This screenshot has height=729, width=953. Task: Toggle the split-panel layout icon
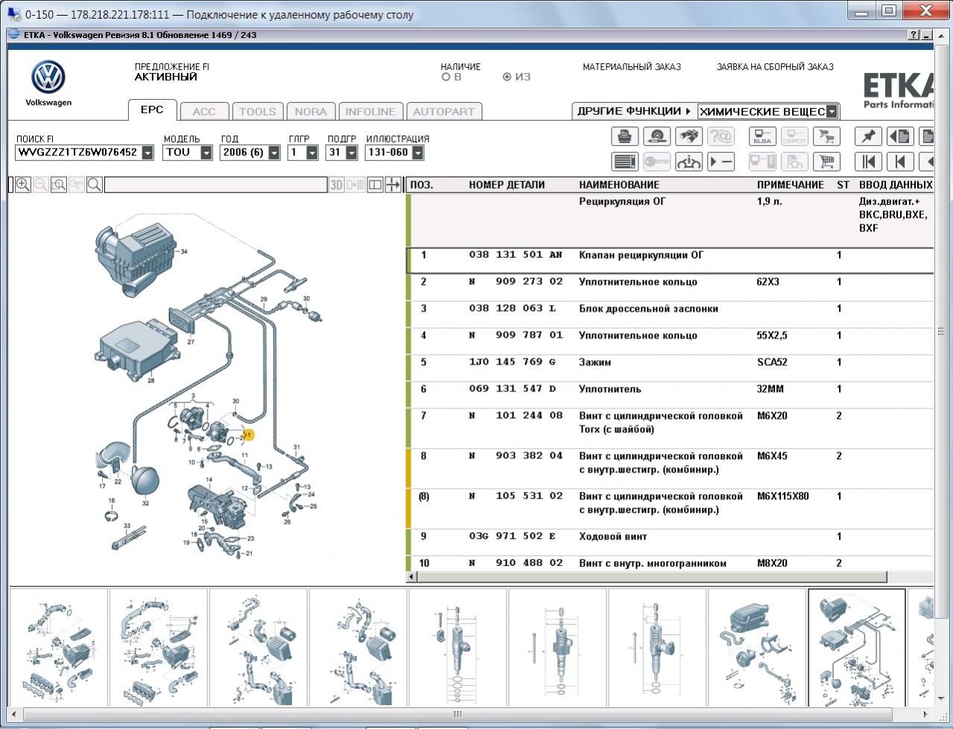(x=376, y=185)
